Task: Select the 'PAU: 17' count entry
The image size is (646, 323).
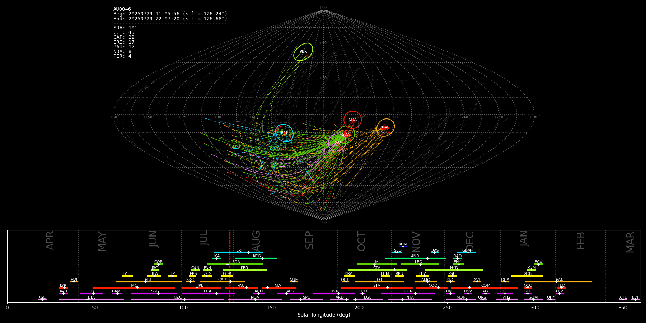Action: click(x=124, y=47)
